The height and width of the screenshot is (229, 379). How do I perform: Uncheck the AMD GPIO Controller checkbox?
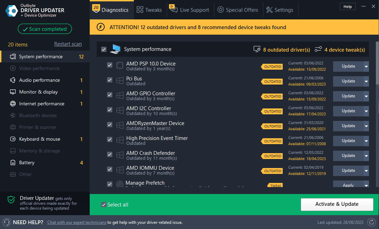tap(110, 95)
